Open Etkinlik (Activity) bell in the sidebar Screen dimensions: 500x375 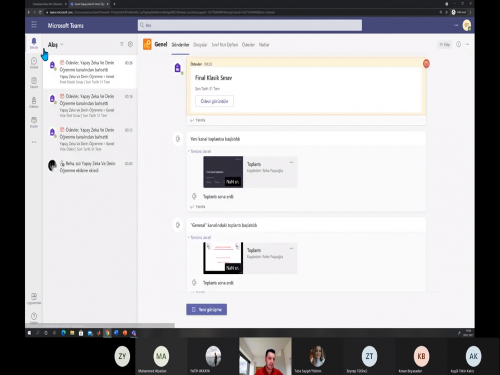[x=34, y=43]
